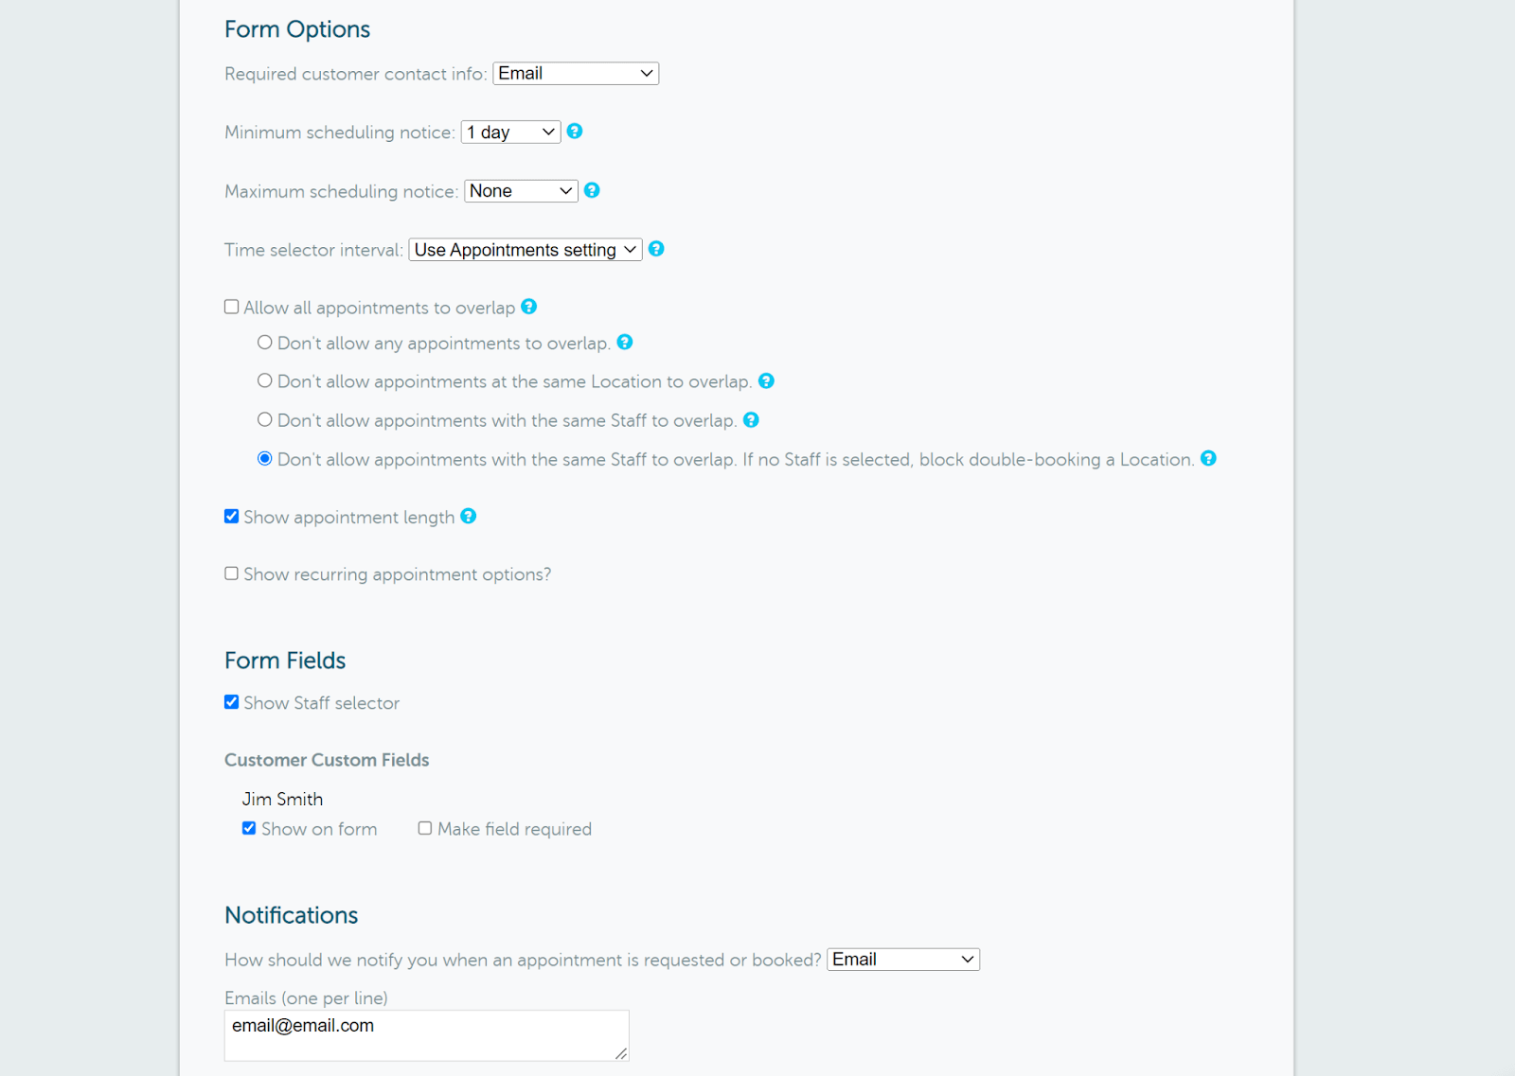The image size is (1515, 1076).
Task: View help for Show appointment length
Action: (x=469, y=516)
